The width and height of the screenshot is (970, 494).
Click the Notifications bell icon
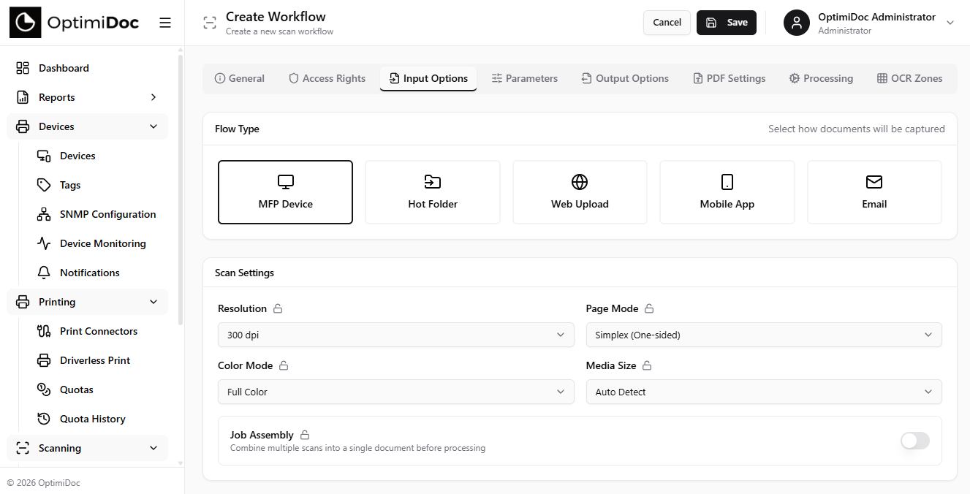(x=44, y=273)
